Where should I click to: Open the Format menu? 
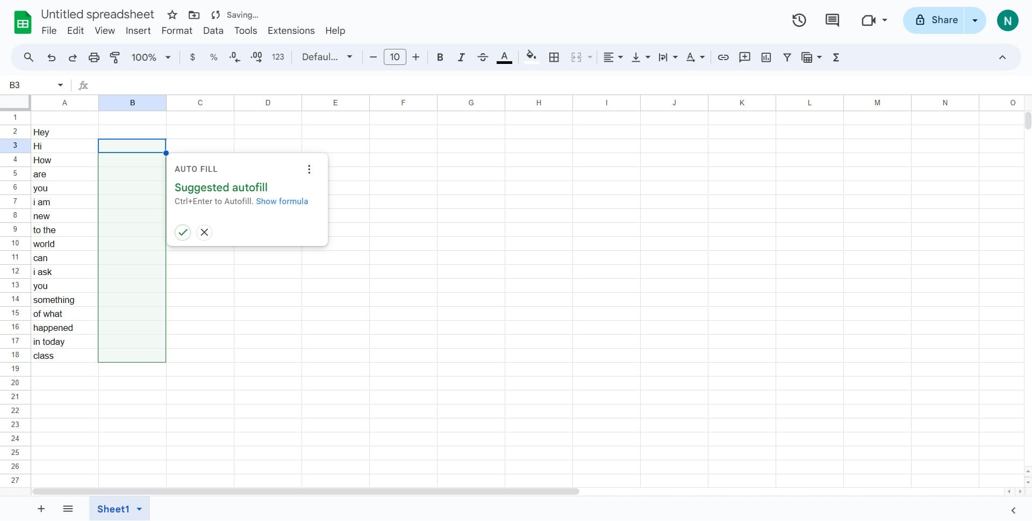(176, 31)
